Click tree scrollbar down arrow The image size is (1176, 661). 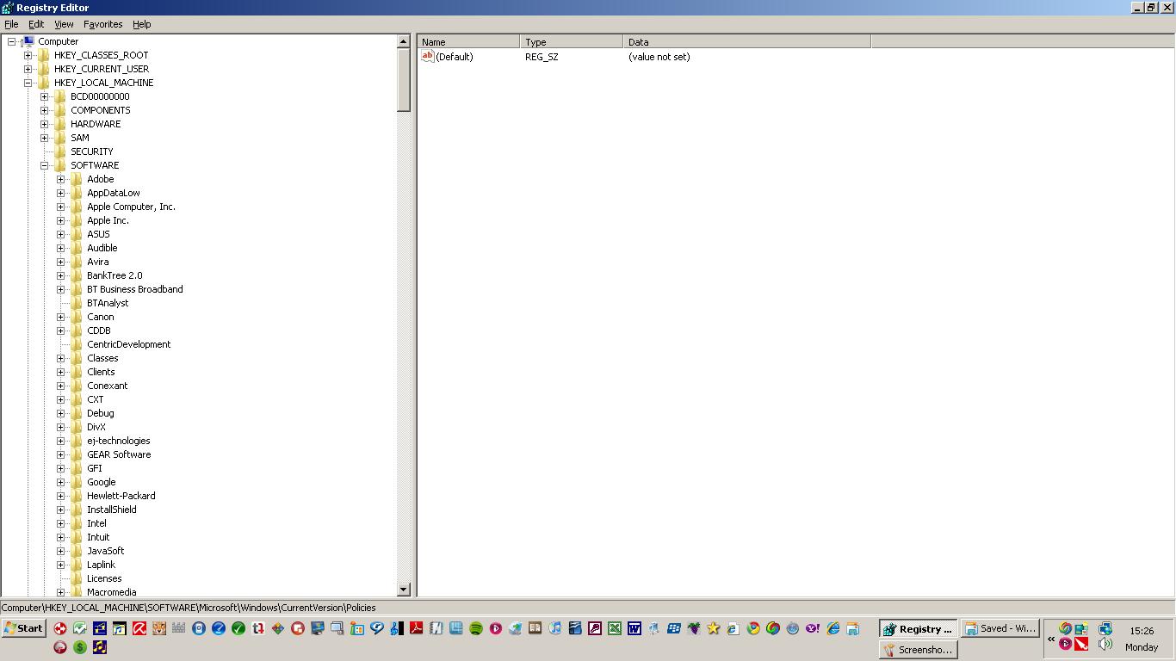404,590
